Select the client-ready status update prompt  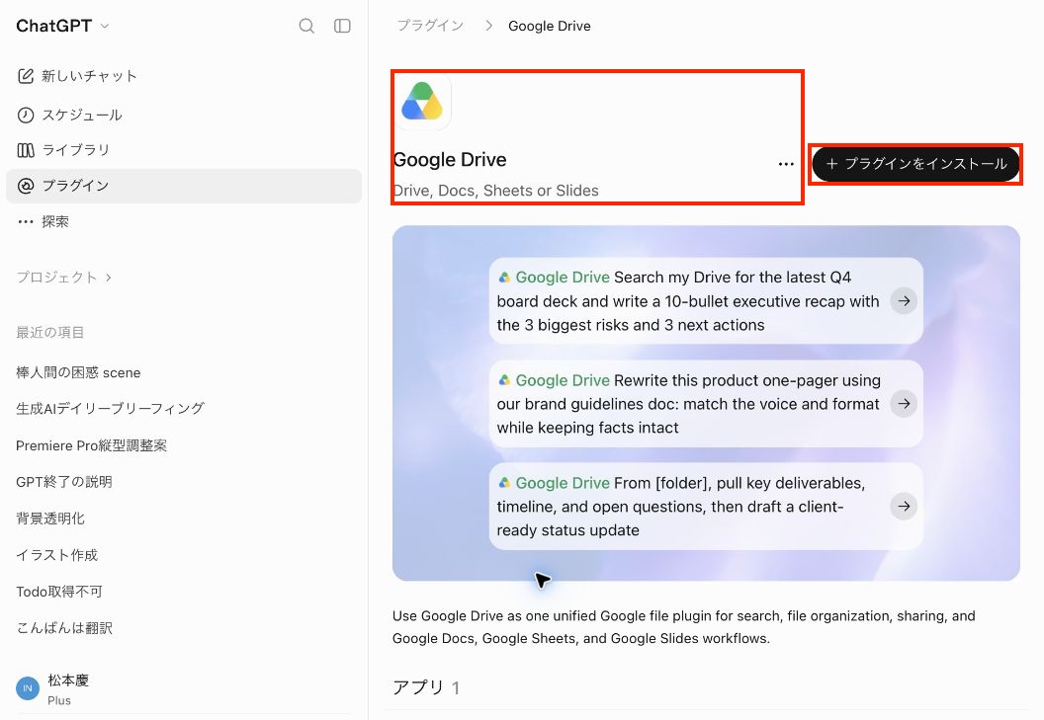[x=706, y=507]
